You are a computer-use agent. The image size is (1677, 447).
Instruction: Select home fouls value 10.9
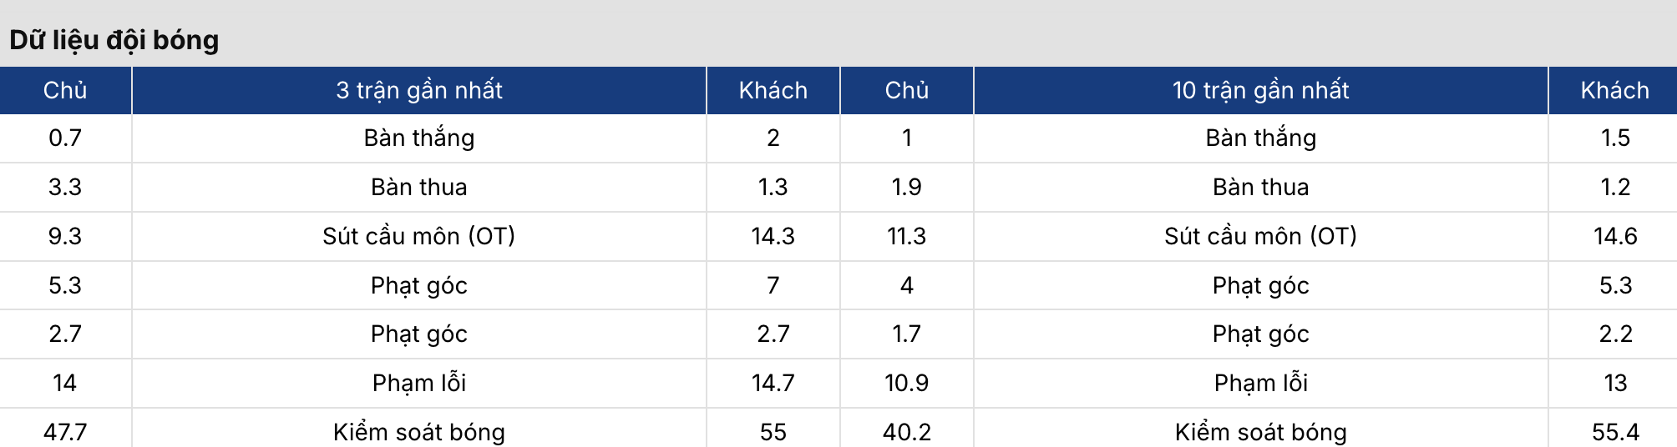click(906, 383)
